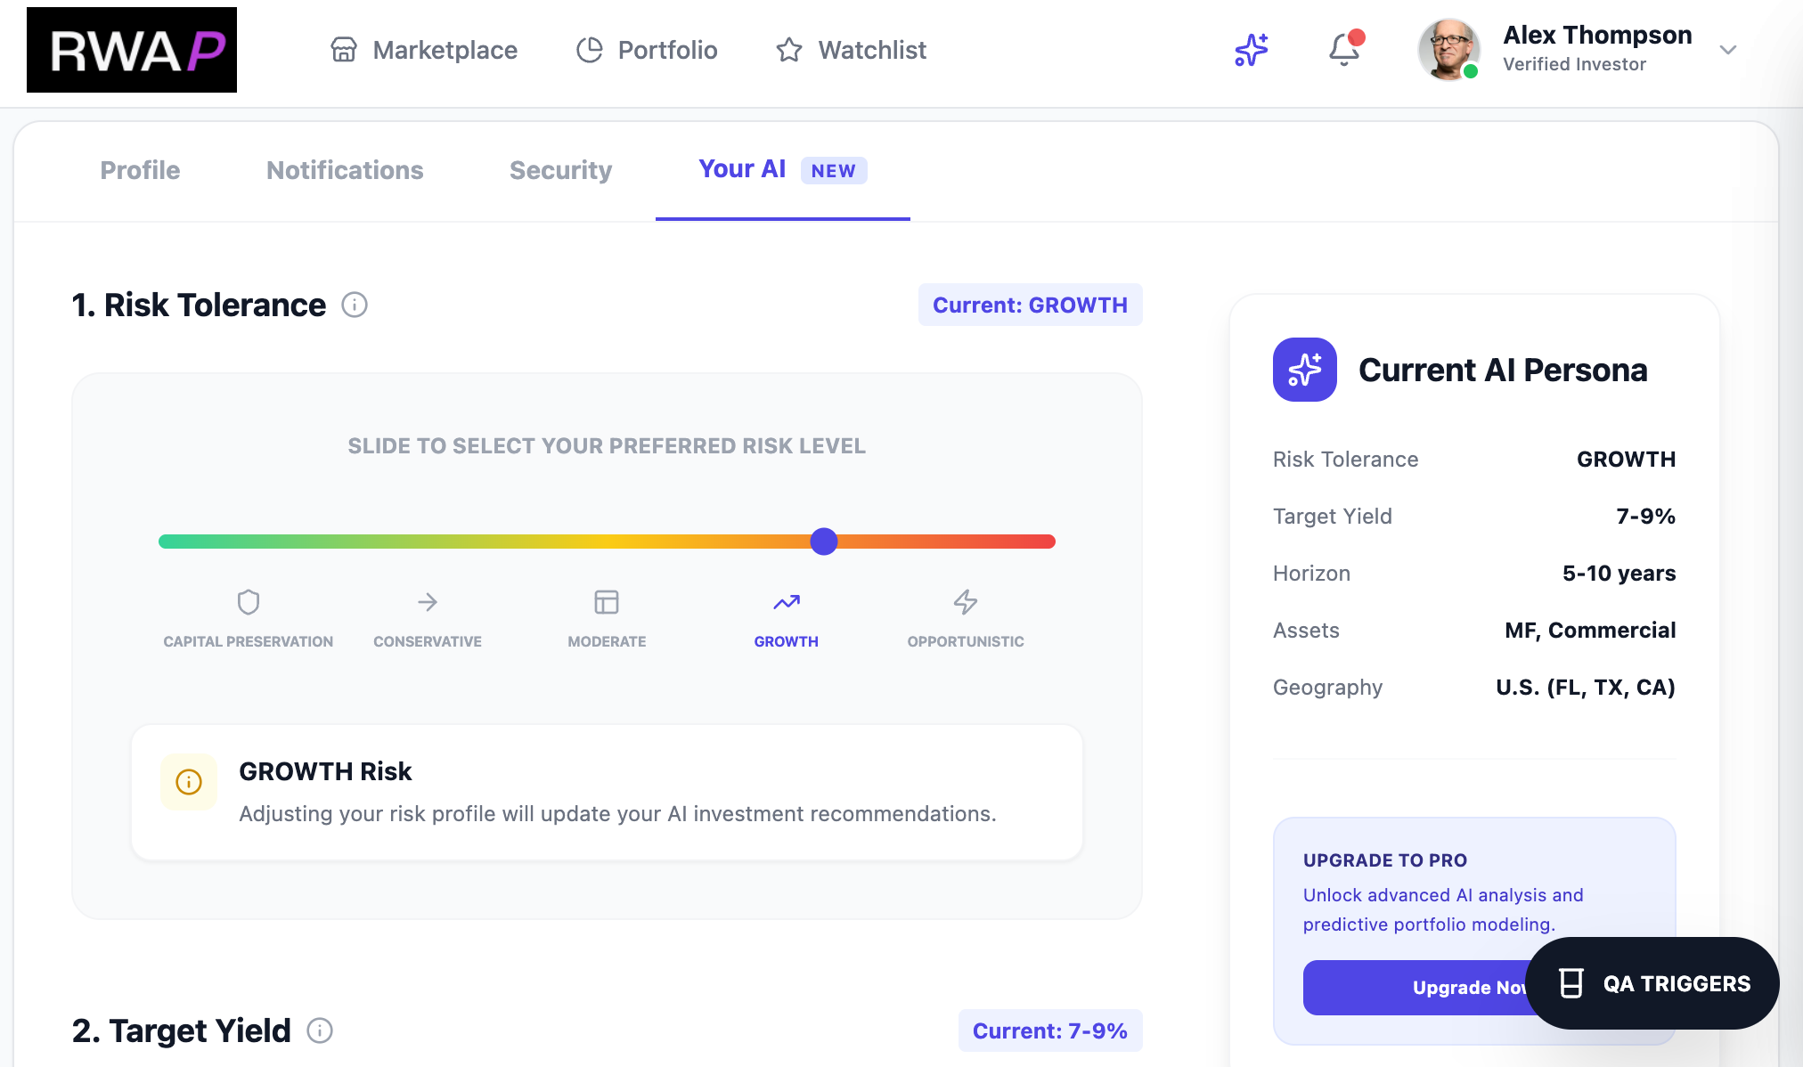The width and height of the screenshot is (1803, 1067).
Task: Select the Opportunistic lightning icon
Action: click(966, 602)
